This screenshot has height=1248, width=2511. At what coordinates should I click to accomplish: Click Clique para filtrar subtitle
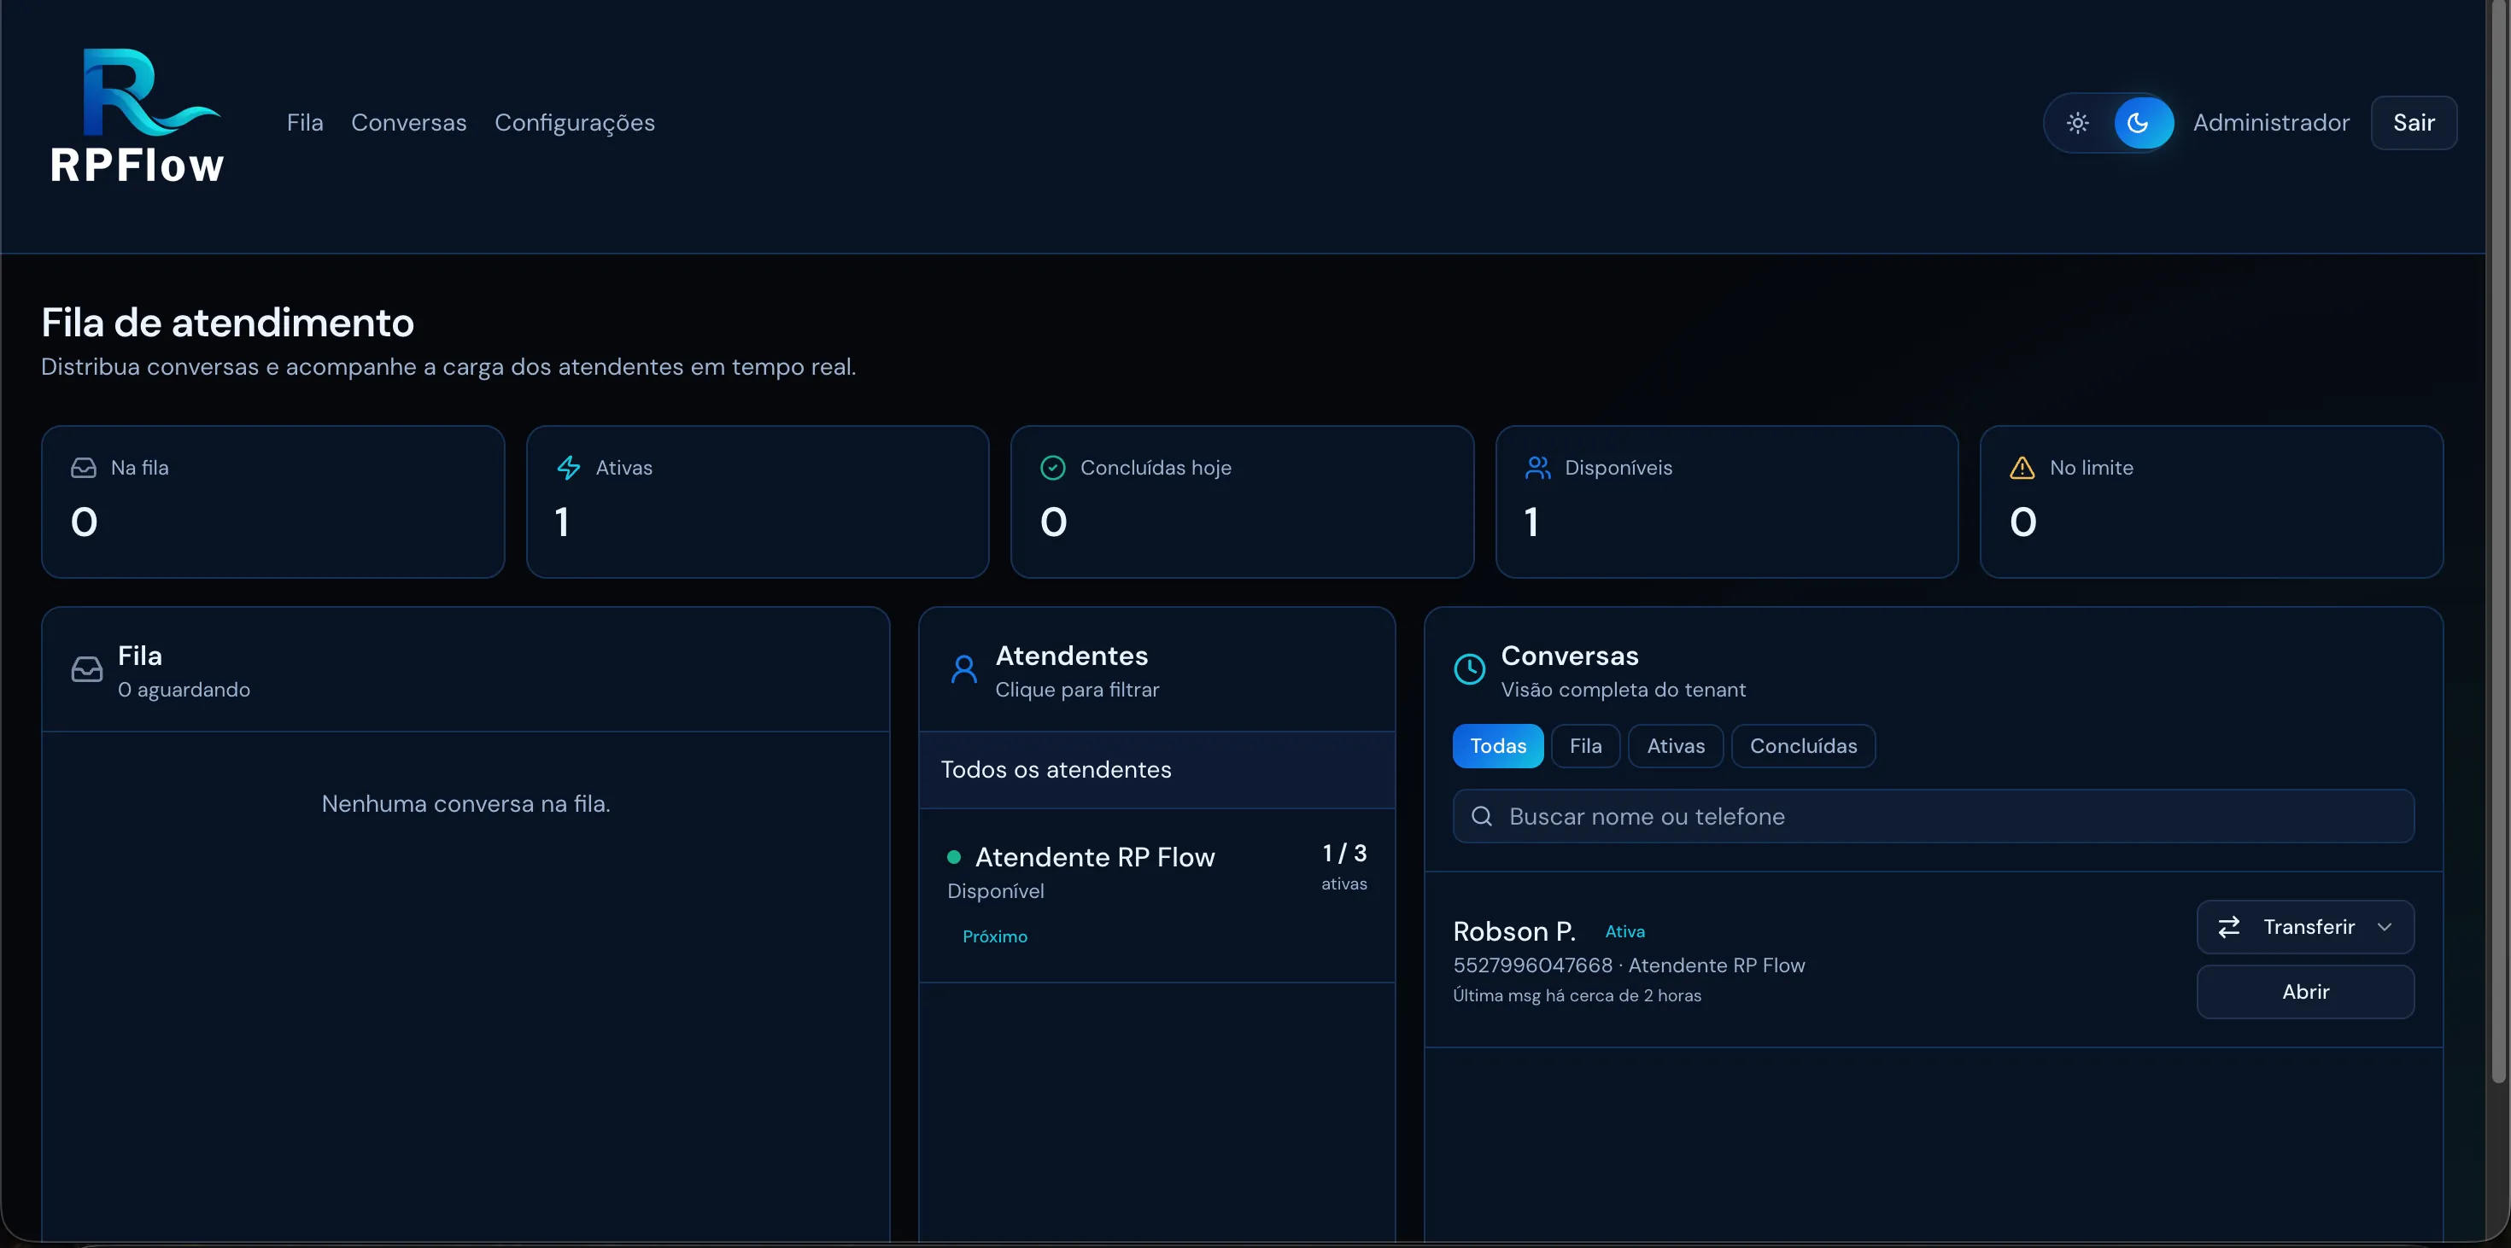click(1077, 690)
